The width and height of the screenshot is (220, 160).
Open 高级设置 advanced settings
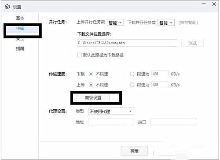point(93,97)
